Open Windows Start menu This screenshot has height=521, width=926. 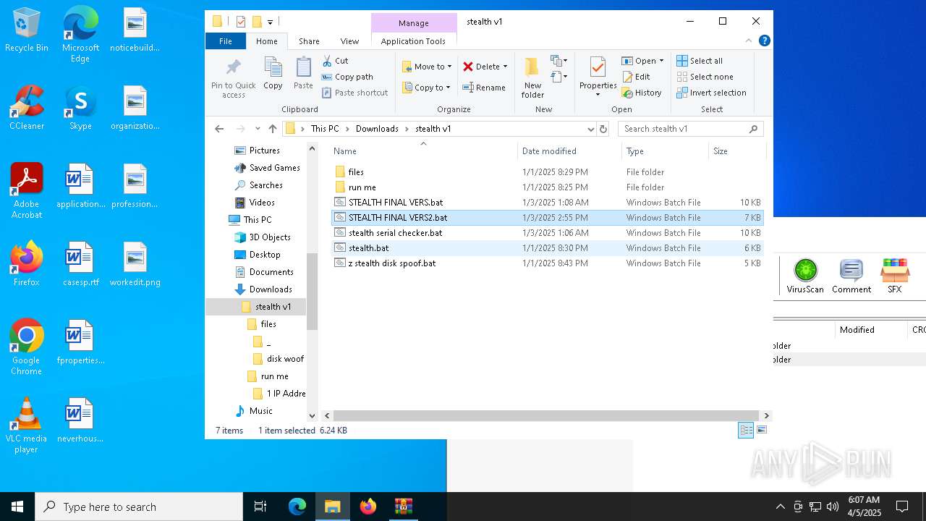coord(17,507)
